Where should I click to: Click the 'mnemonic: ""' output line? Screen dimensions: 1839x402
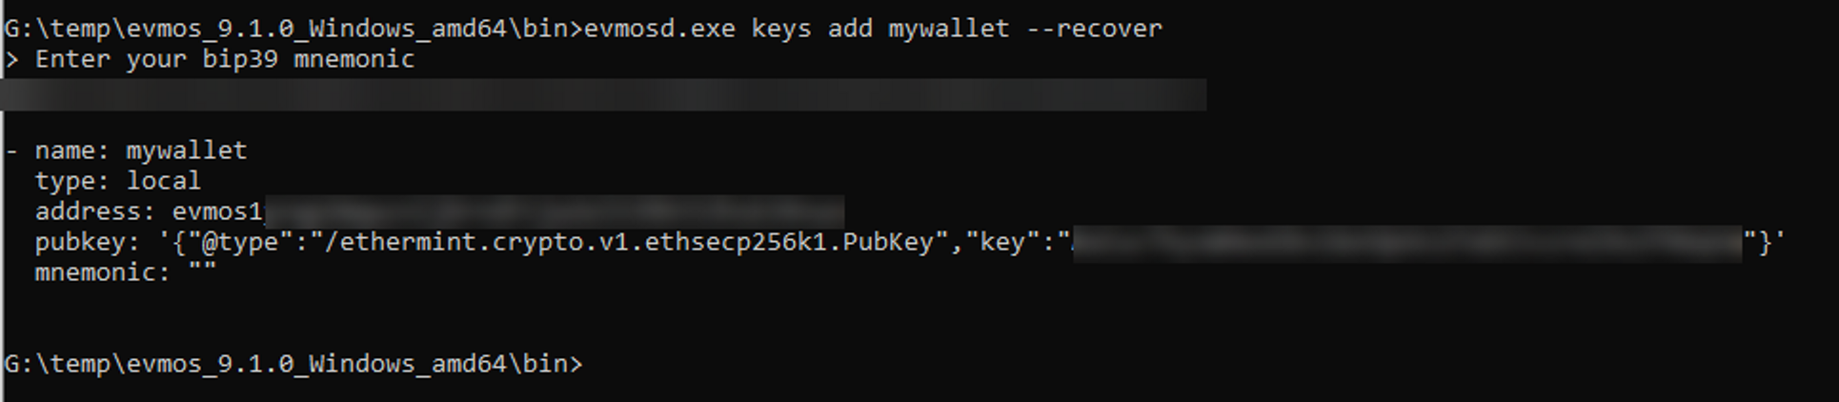click(126, 272)
